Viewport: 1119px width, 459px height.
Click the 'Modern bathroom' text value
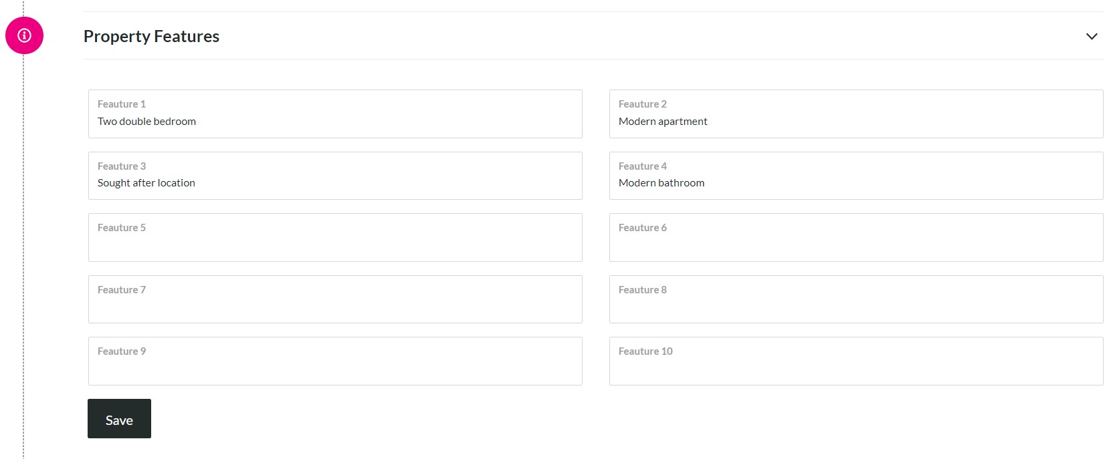pos(662,182)
